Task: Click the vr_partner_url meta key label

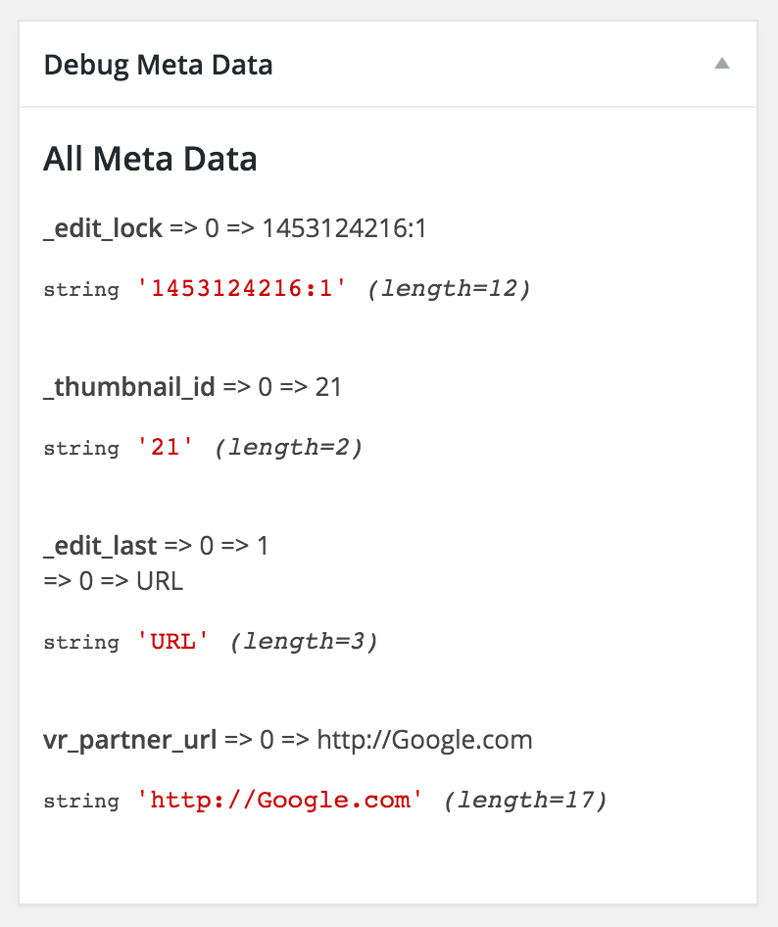Action: [130, 739]
